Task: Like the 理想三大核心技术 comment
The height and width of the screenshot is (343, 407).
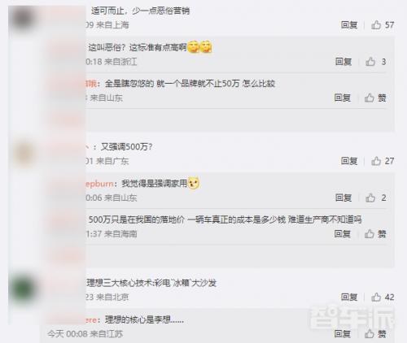Action: pyautogui.click(x=383, y=297)
